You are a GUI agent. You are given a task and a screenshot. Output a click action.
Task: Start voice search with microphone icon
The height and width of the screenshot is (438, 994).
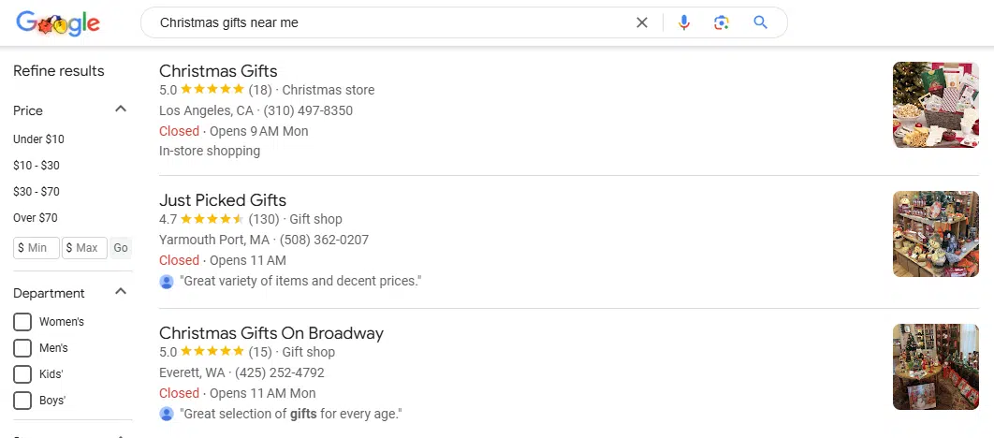(684, 22)
